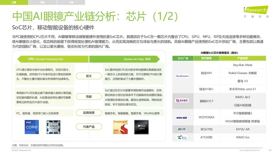Click the BES logo in the table
The image size is (276, 155).
point(182,129)
